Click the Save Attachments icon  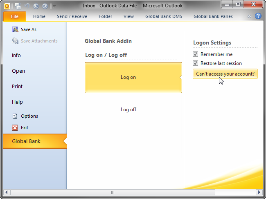point(15,41)
